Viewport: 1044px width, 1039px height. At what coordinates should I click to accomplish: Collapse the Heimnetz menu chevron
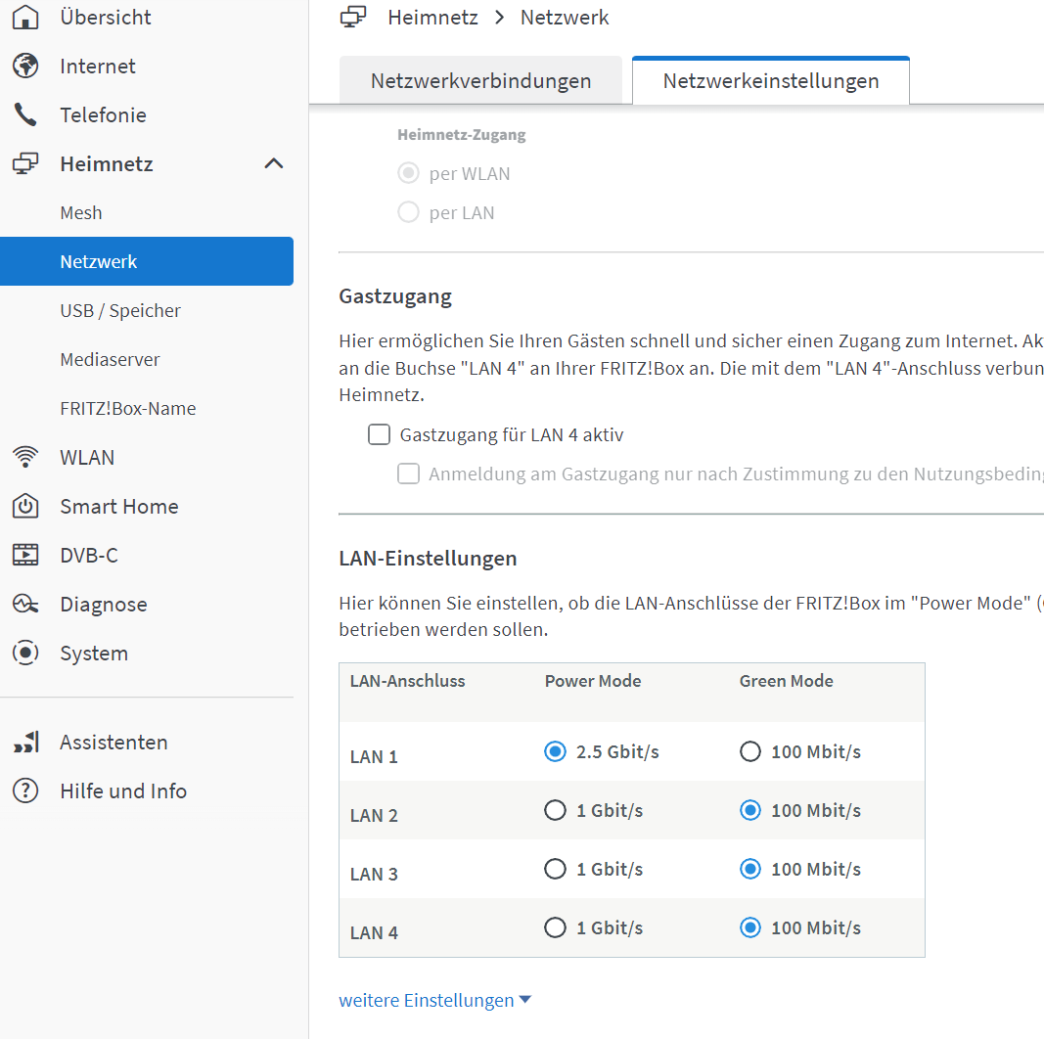pyautogui.click(x=274, y=163)
